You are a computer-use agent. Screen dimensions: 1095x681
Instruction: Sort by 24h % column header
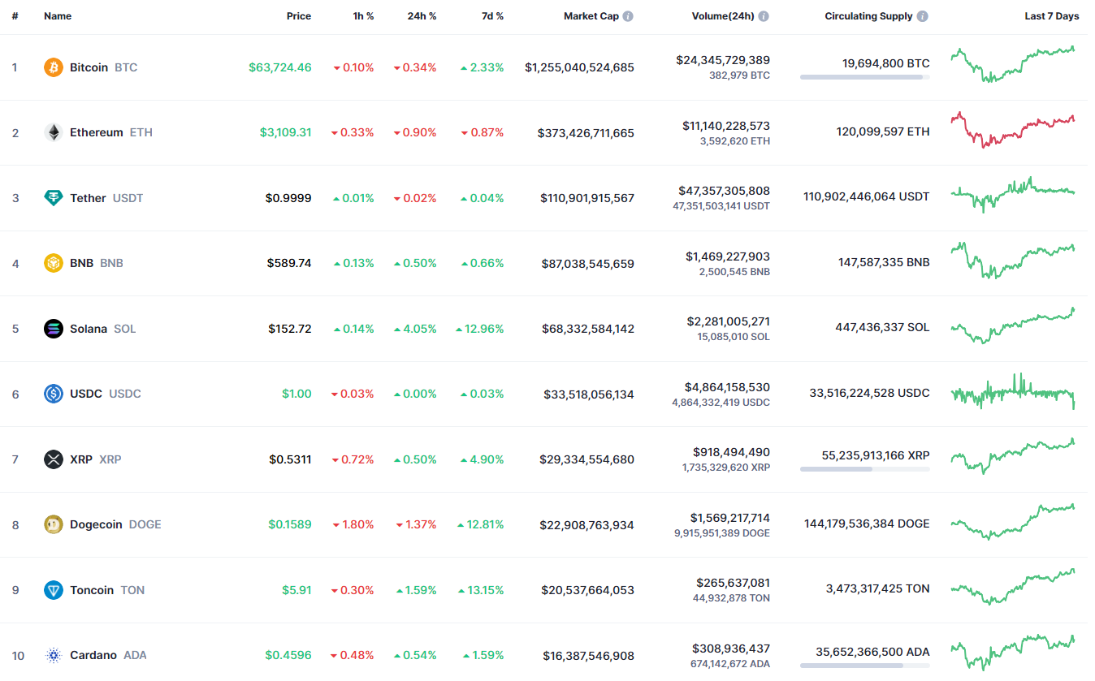tap(422, 16)
